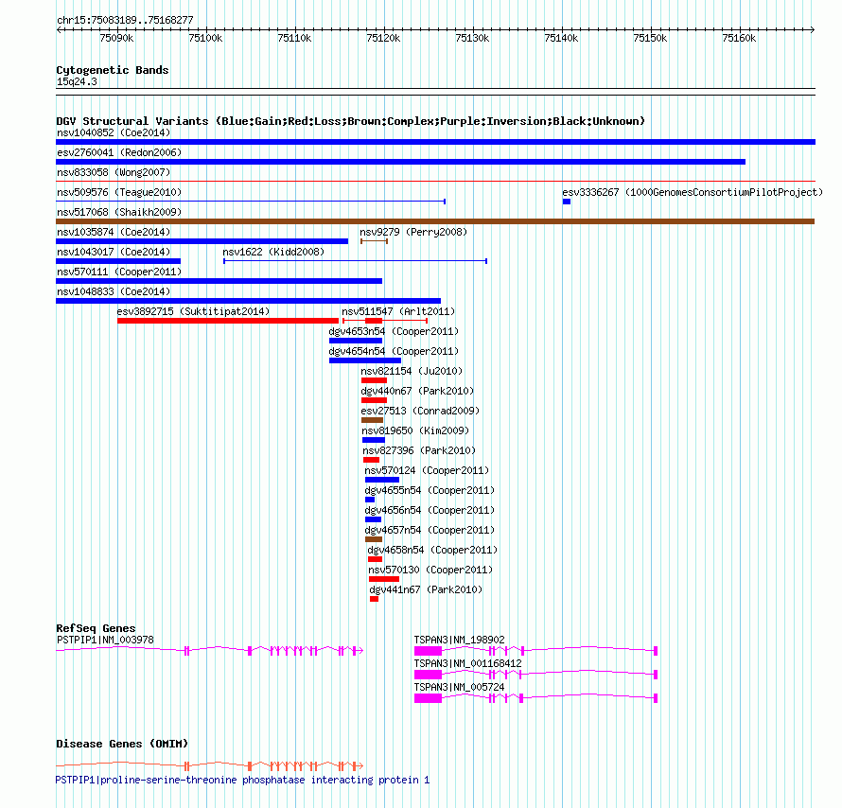This screenshot has height=808, width=842.
Task: Open the nsv517068 (Shaikh2009) brown complex bar
Action: 435,221
